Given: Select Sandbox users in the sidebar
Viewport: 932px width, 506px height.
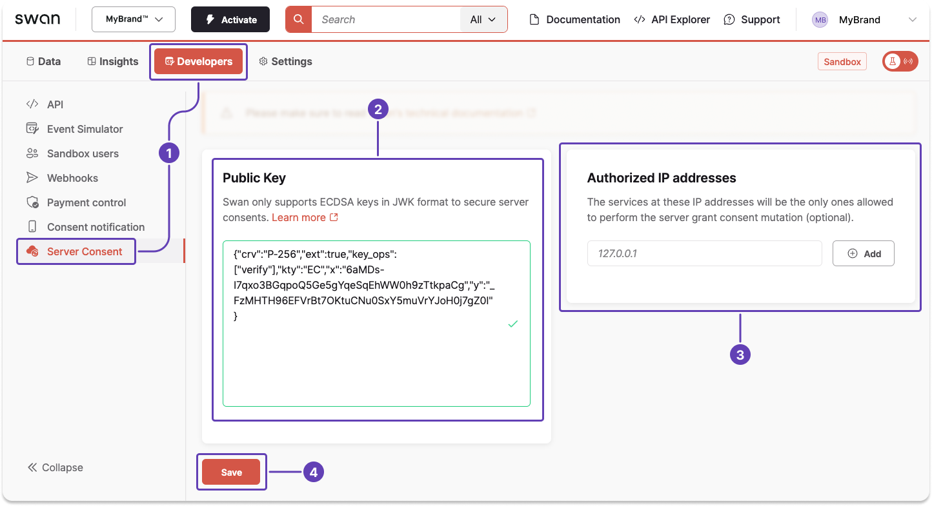Looking at the screenshot, I should tap(83, 153).
